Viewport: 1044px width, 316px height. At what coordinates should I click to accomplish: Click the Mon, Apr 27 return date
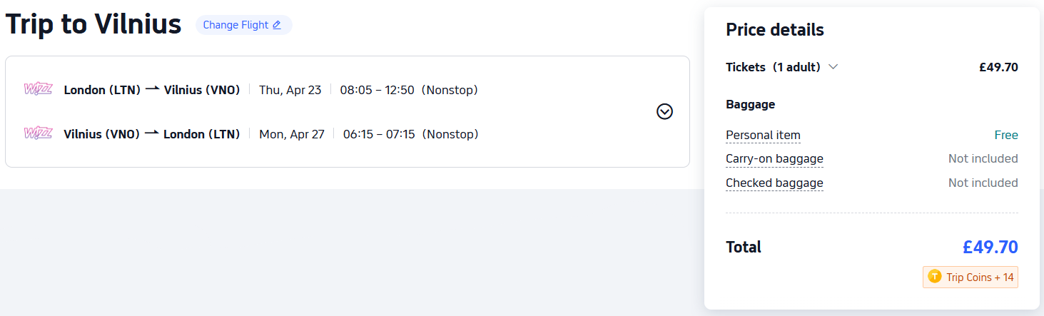click(291, 134)
